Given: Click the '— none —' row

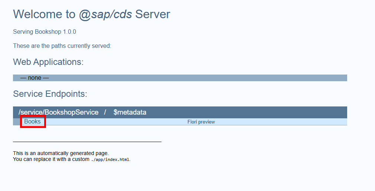Looking at the screenshot, I should point(180,78).
